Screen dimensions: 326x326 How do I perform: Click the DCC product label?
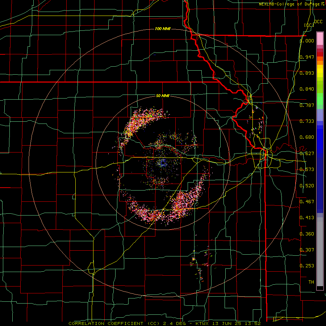318,22
